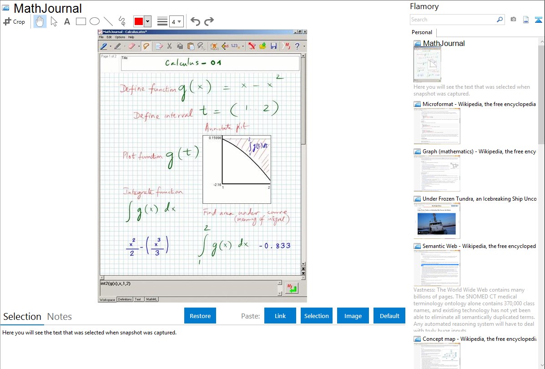The width and height of the screenshot is (545, 369).
Task: Open the dropdown beside the 1.23 icon
Action: [243, 46]
